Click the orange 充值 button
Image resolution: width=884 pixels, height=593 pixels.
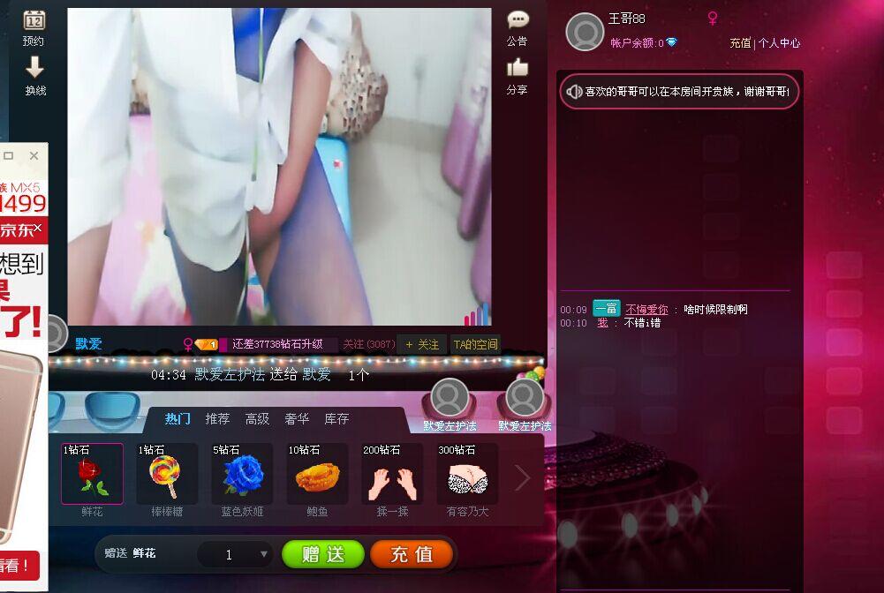click(412, 554)
